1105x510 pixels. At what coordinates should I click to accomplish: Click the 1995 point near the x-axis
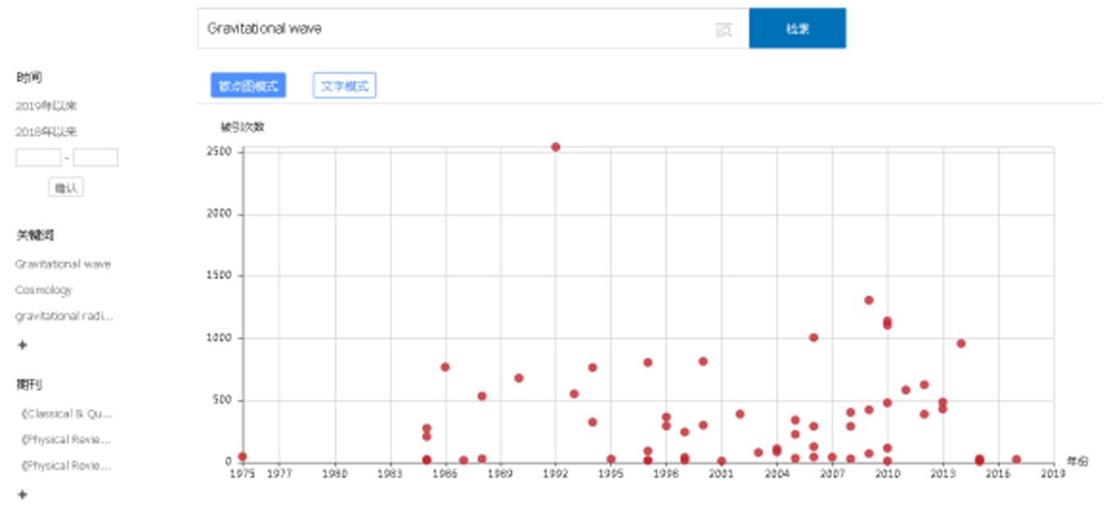click(x=611, y=460)
